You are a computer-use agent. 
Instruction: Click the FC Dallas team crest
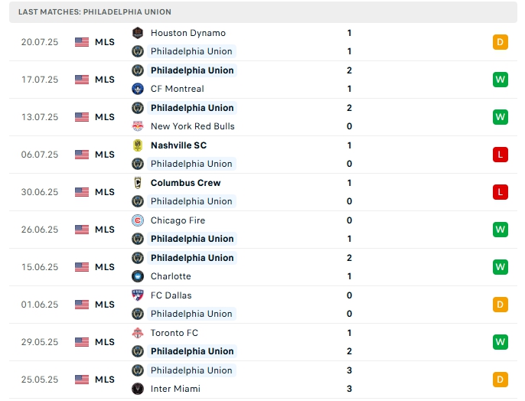[138, 295]
